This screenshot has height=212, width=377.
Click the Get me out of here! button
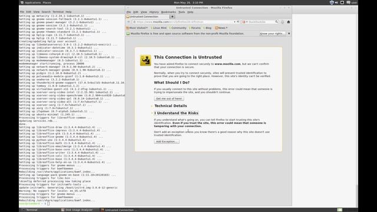[169, 98]
